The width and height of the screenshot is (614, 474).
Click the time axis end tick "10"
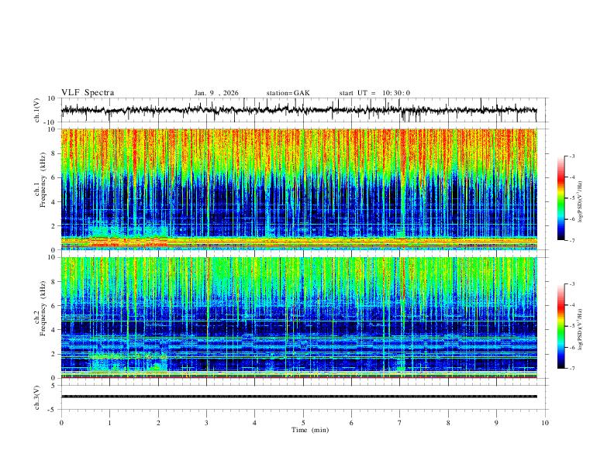545,423
